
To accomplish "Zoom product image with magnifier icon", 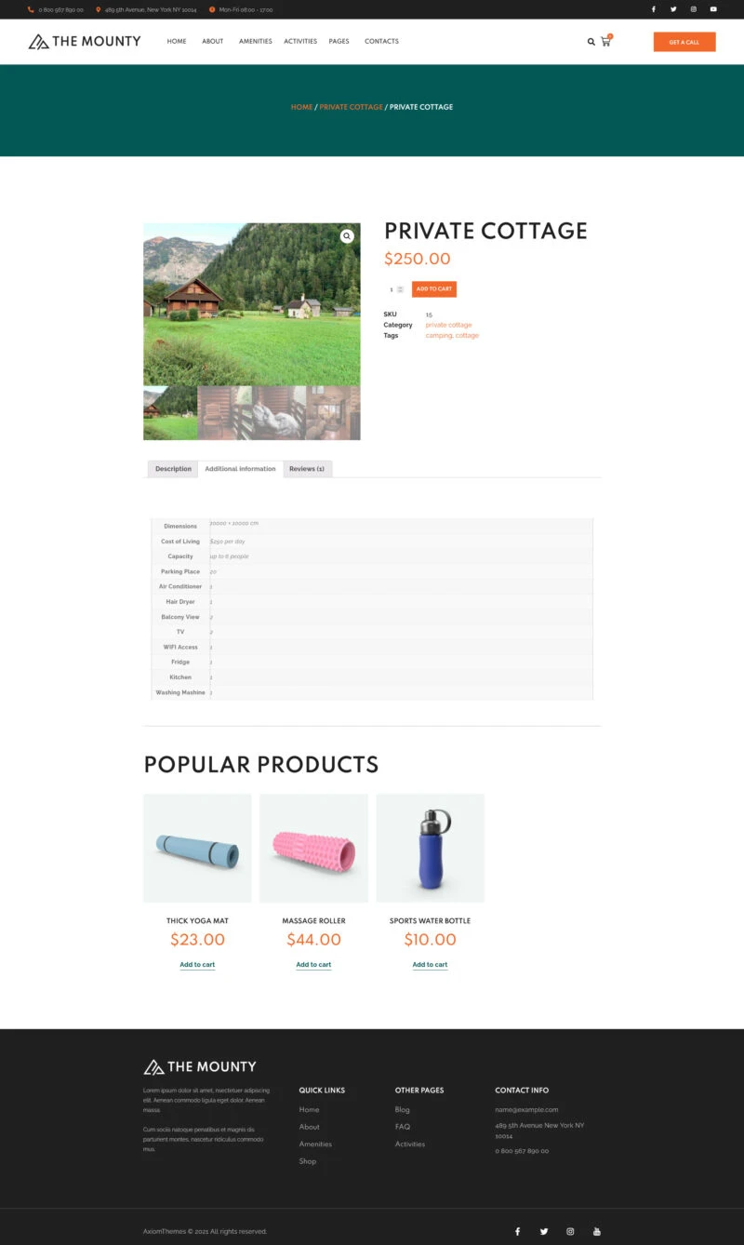I will pos(347,236).
